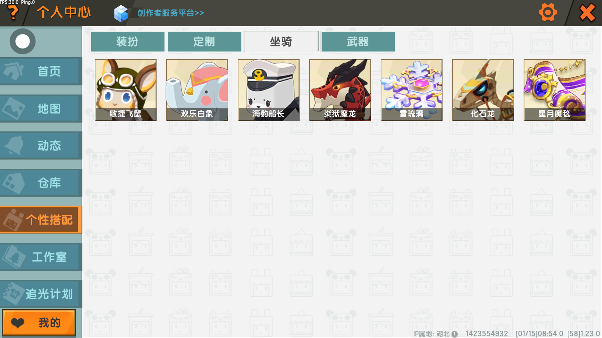Switch to the 装扮 tab
The height and width of the screenshot is (338, 602).
(x=128, y=41)
